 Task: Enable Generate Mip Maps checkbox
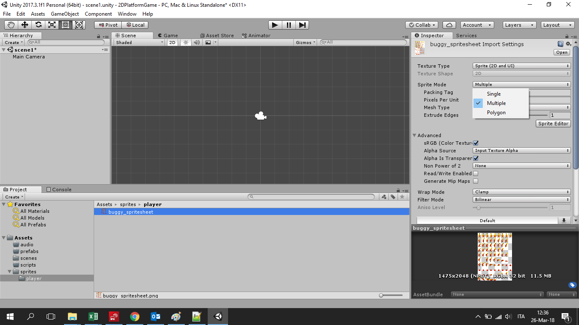(x=476, y=181)
